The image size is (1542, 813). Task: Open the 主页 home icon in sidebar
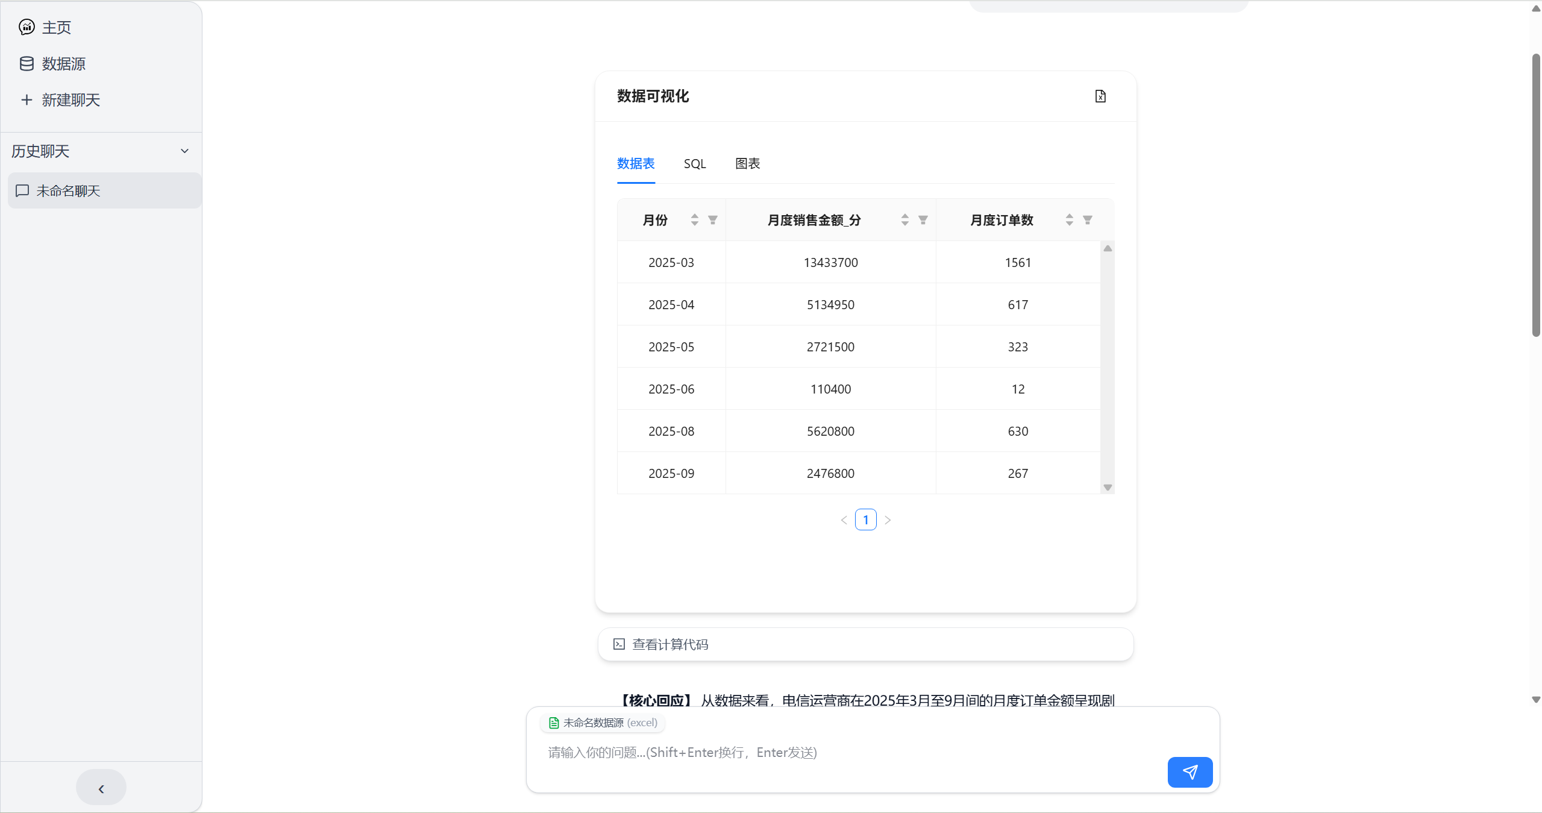tap(27, 27)
